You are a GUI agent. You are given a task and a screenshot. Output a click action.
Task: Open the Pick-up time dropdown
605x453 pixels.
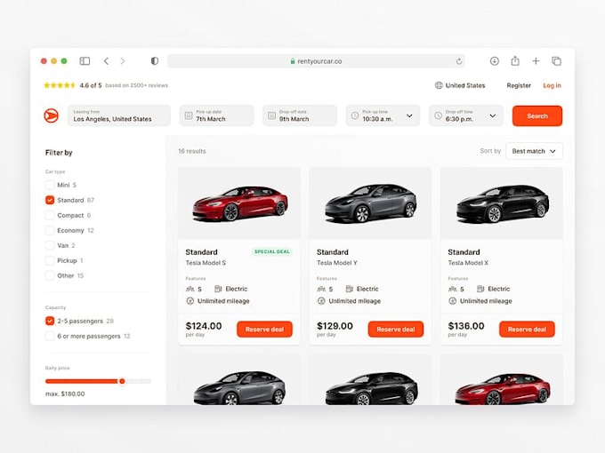pyautogui.click(x=383, y=115)
